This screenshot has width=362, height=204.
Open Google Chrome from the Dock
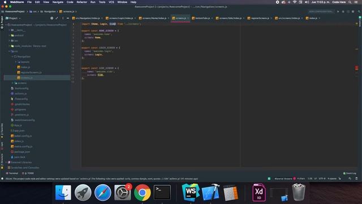pyautogui.click(x=143, y=193)
